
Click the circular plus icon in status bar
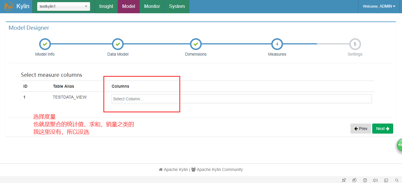pyautogui.click(x=354, y=180)
